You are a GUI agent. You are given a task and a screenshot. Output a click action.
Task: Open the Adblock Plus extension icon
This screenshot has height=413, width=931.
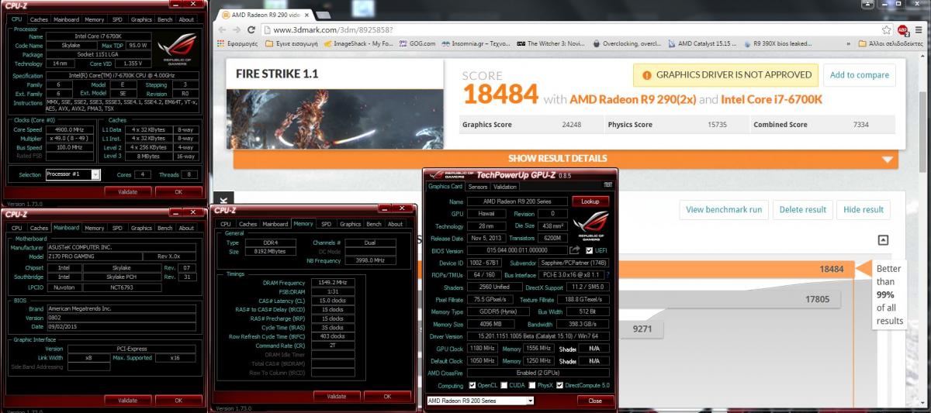(x=903, y=29)
